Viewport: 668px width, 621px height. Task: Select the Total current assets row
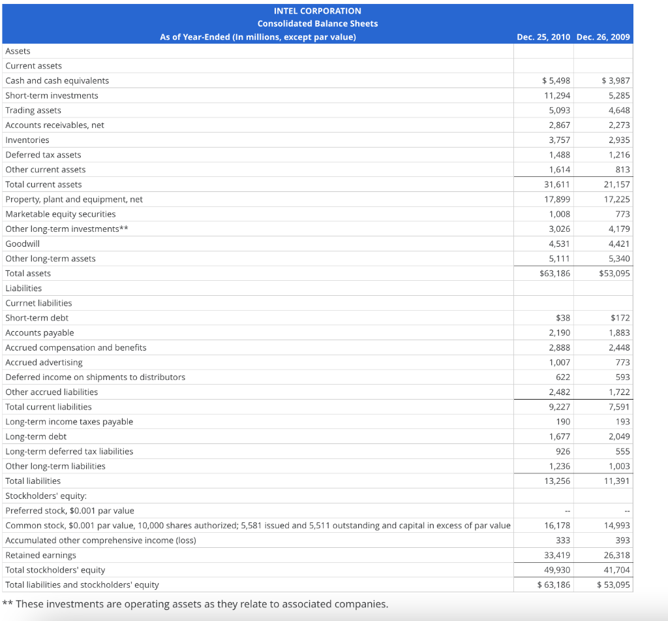pos(43,184)
